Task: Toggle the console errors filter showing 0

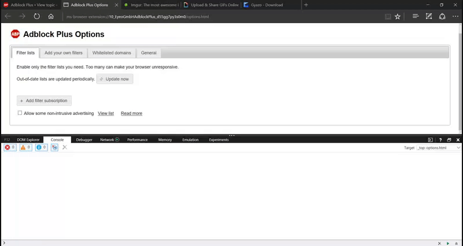Action: tap(10, 147)
